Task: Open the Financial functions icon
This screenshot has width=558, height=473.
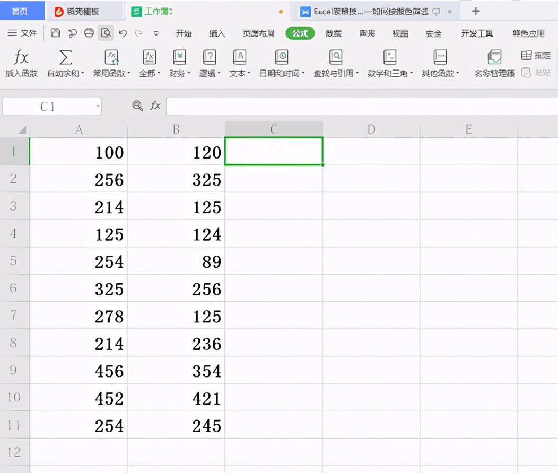Action: (179, 57)
